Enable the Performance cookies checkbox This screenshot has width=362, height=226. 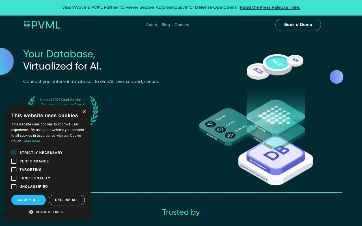click(x=14, y=161)
